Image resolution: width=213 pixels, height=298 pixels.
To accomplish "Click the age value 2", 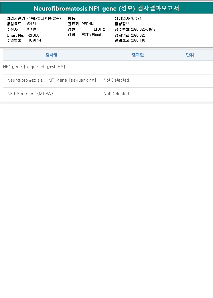I will tap(104, 30).
